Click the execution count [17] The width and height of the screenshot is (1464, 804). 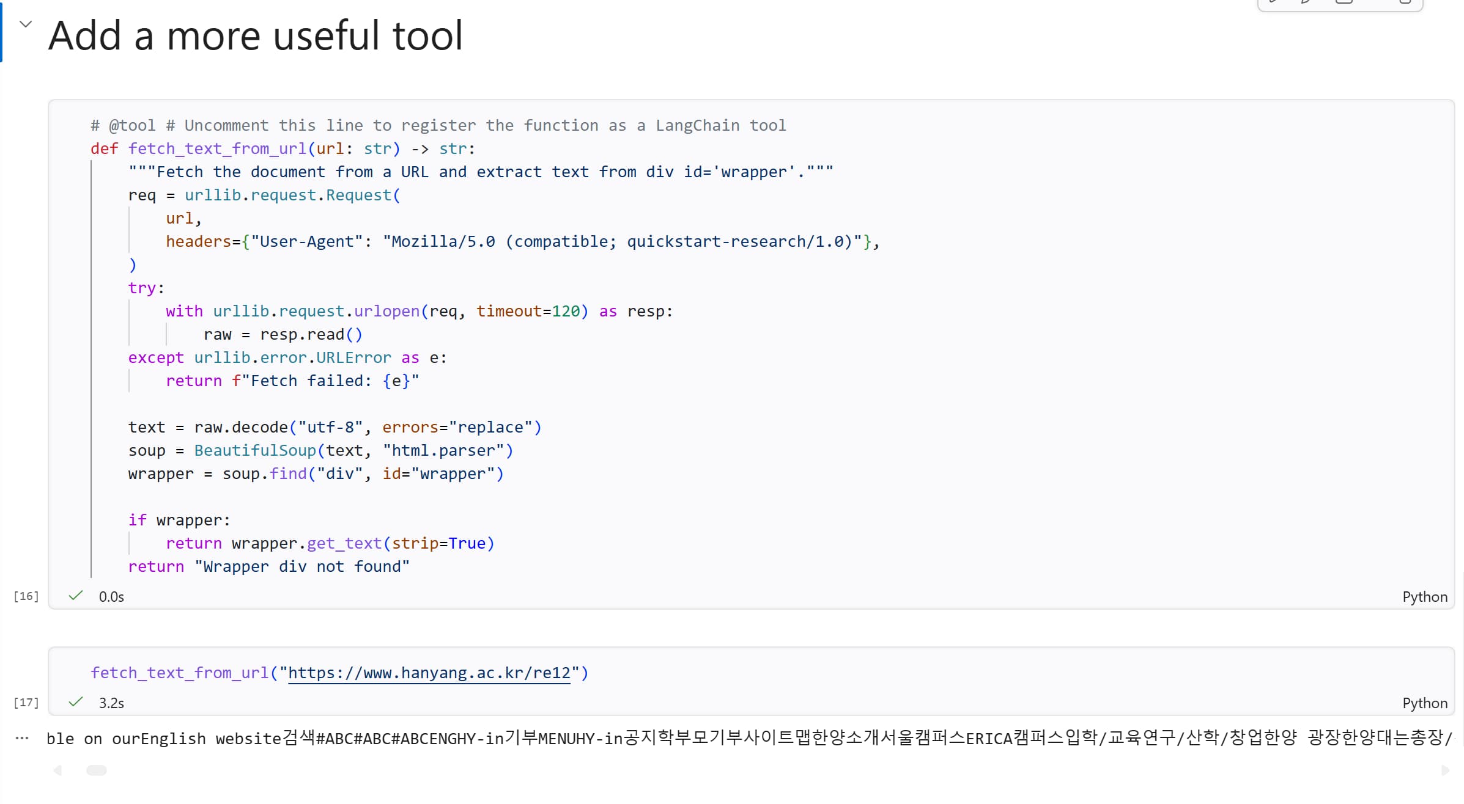coord(26,703)
